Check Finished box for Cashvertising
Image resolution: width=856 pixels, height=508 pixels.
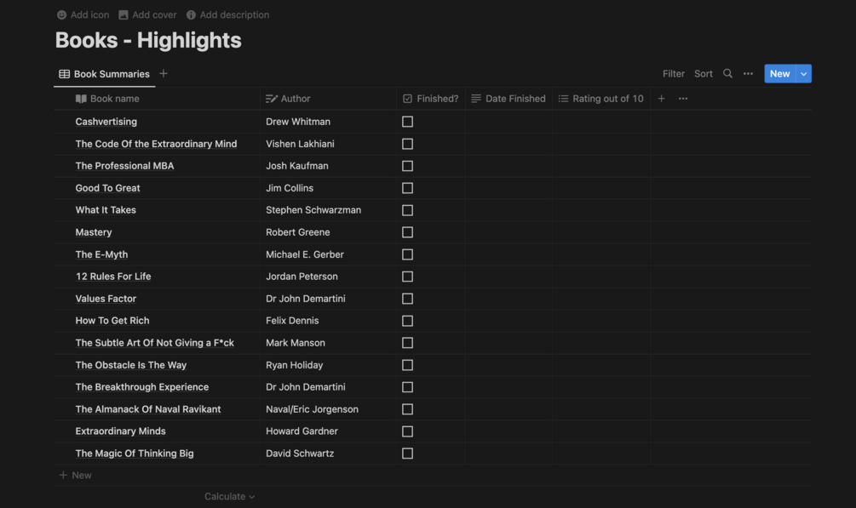tap(407, 122)
